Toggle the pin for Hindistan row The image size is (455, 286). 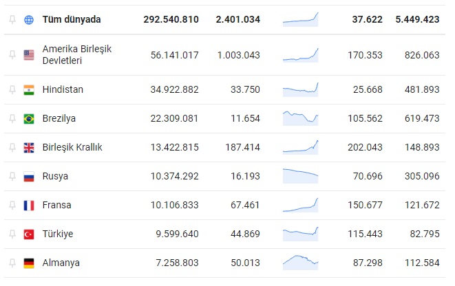click(12, 89)
